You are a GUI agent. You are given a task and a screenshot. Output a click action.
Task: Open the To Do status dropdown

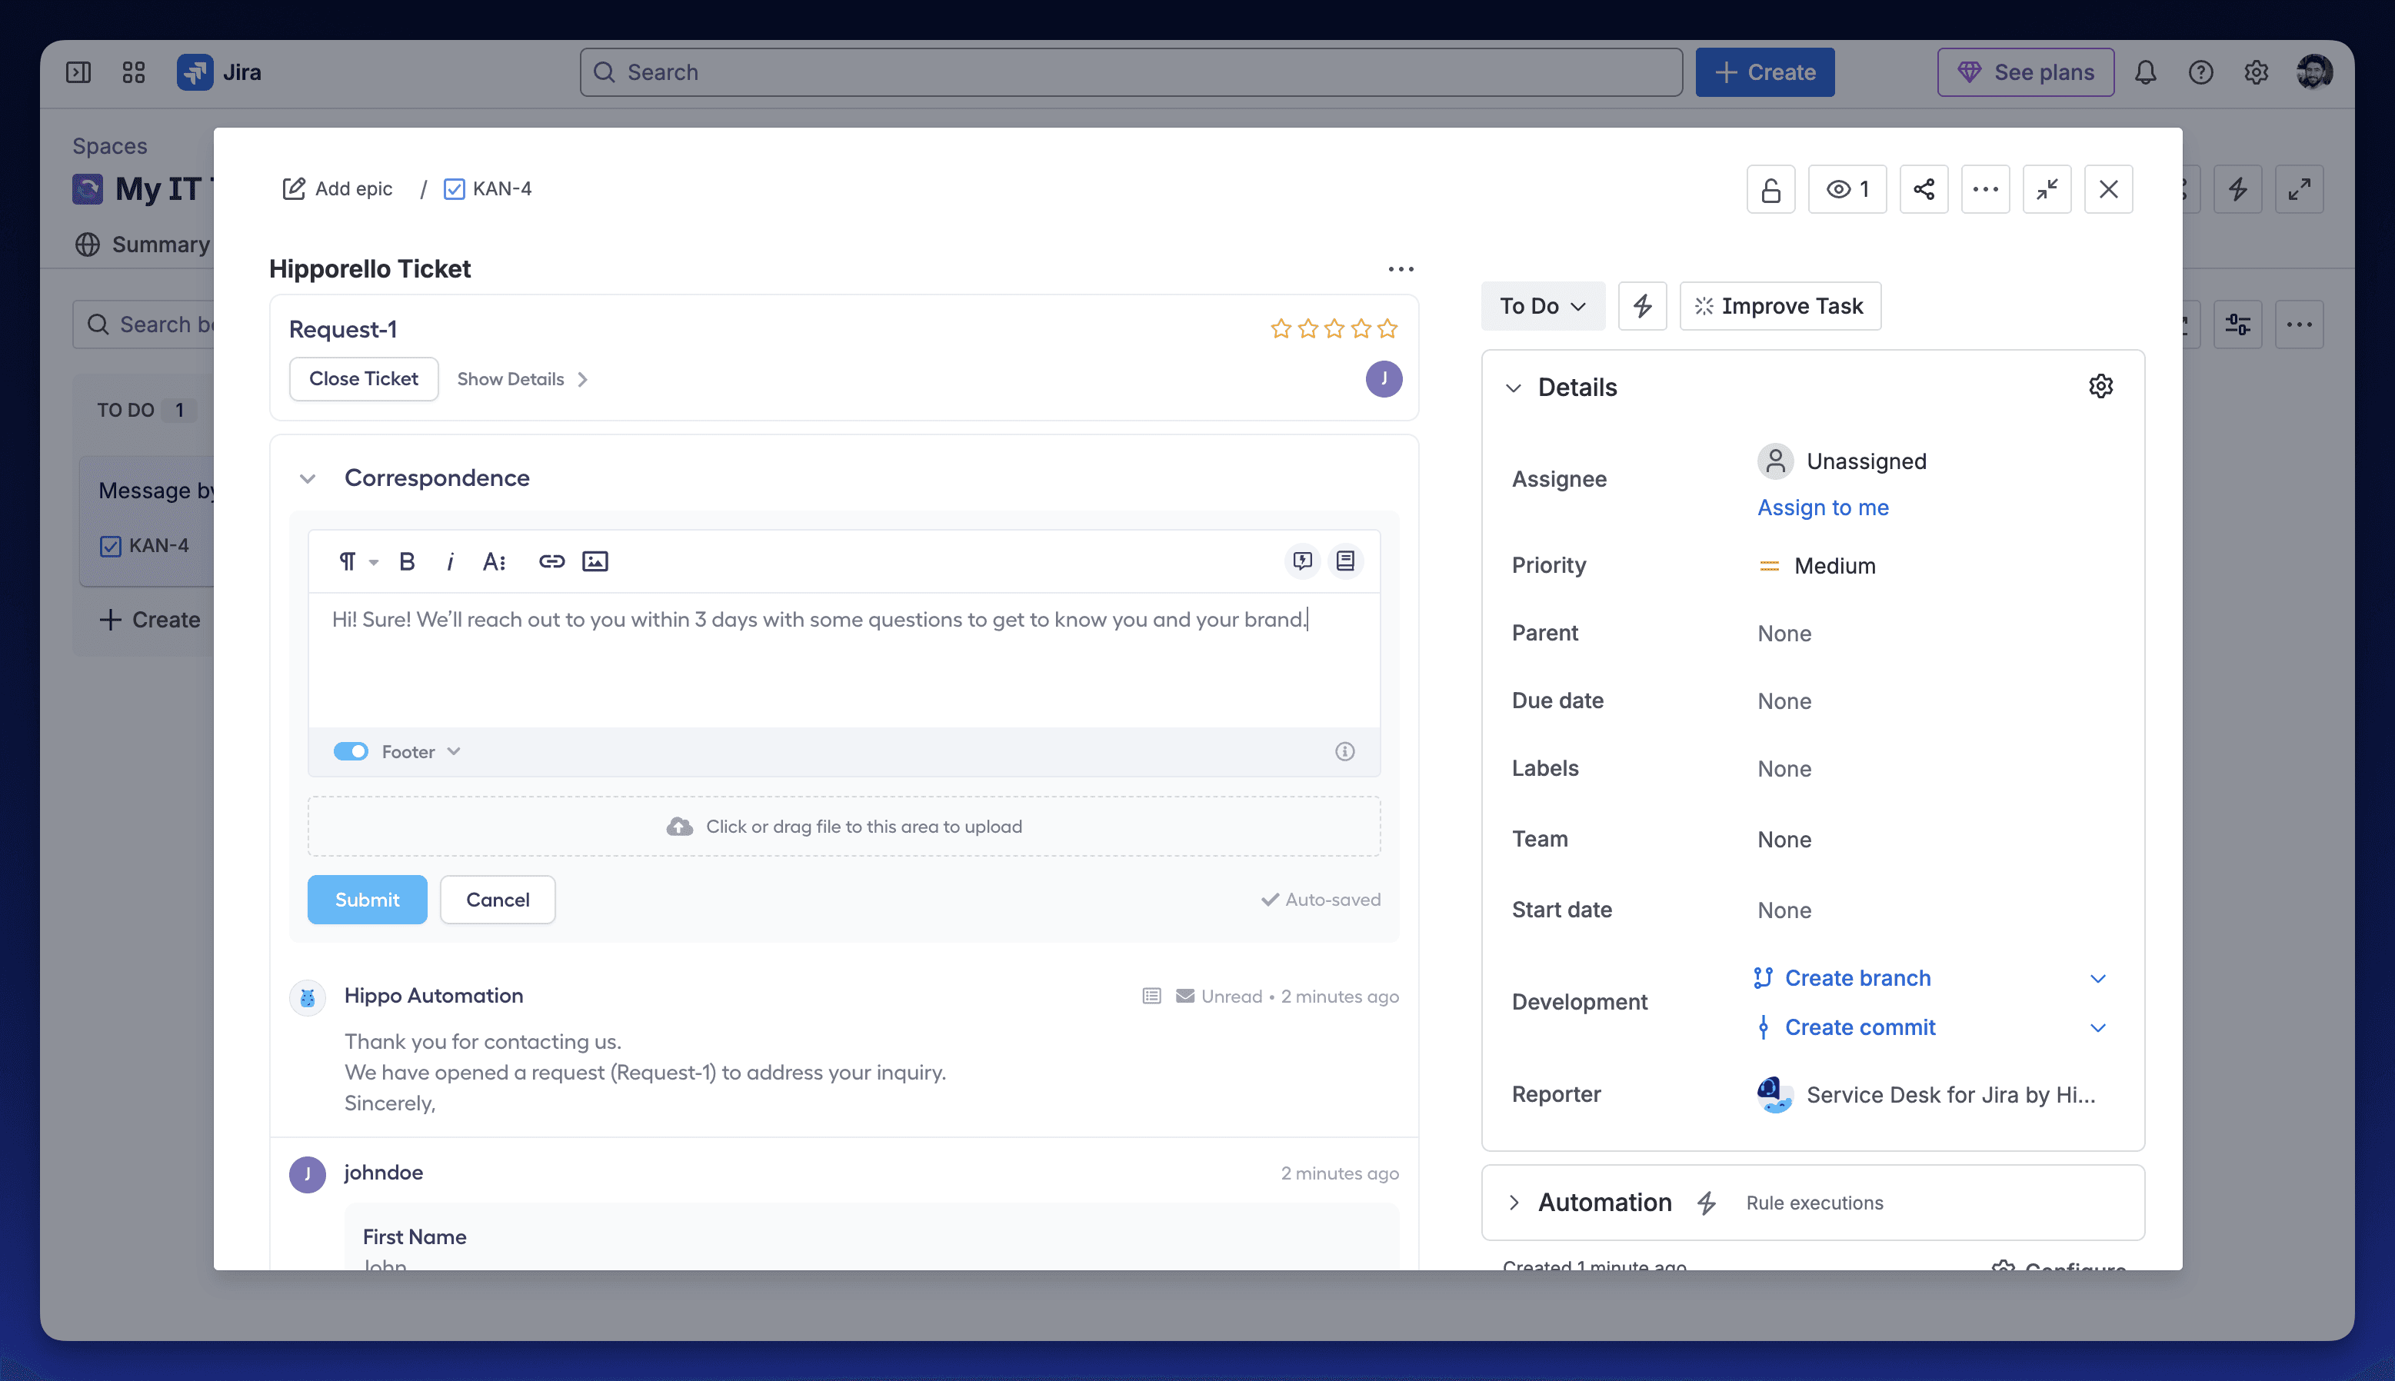tap(1541, 305)
